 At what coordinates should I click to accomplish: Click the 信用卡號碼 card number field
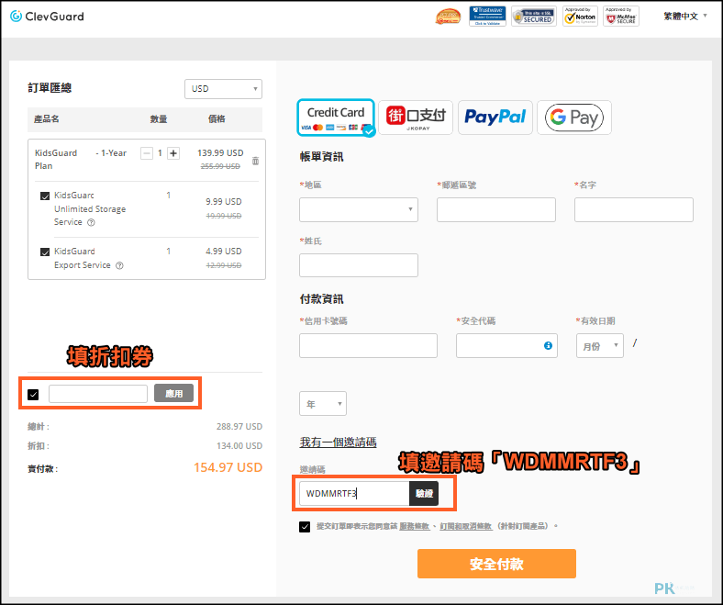click(x=368, y=345)
